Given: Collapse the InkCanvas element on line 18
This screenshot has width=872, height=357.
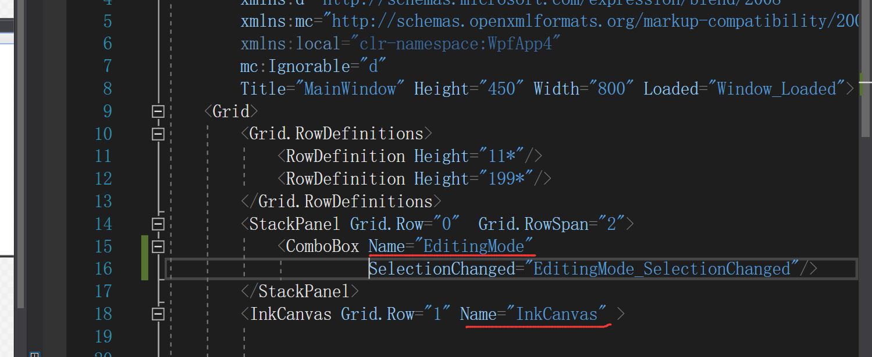Looking at the screenshot, I should (x=158, y=313).
